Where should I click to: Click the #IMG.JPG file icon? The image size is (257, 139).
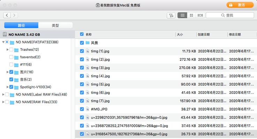[x=87, y=109]
